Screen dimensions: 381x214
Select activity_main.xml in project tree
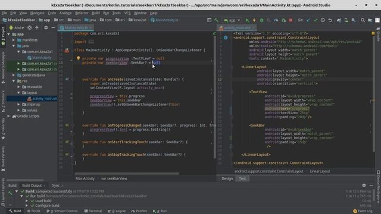click(x=42, y=99)
